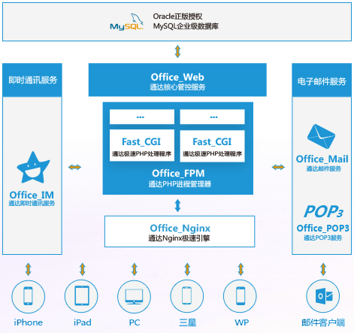Click the Office_Mail label
Image resolution: width=354 pixels, height=333 pixels.
point(322,159)
